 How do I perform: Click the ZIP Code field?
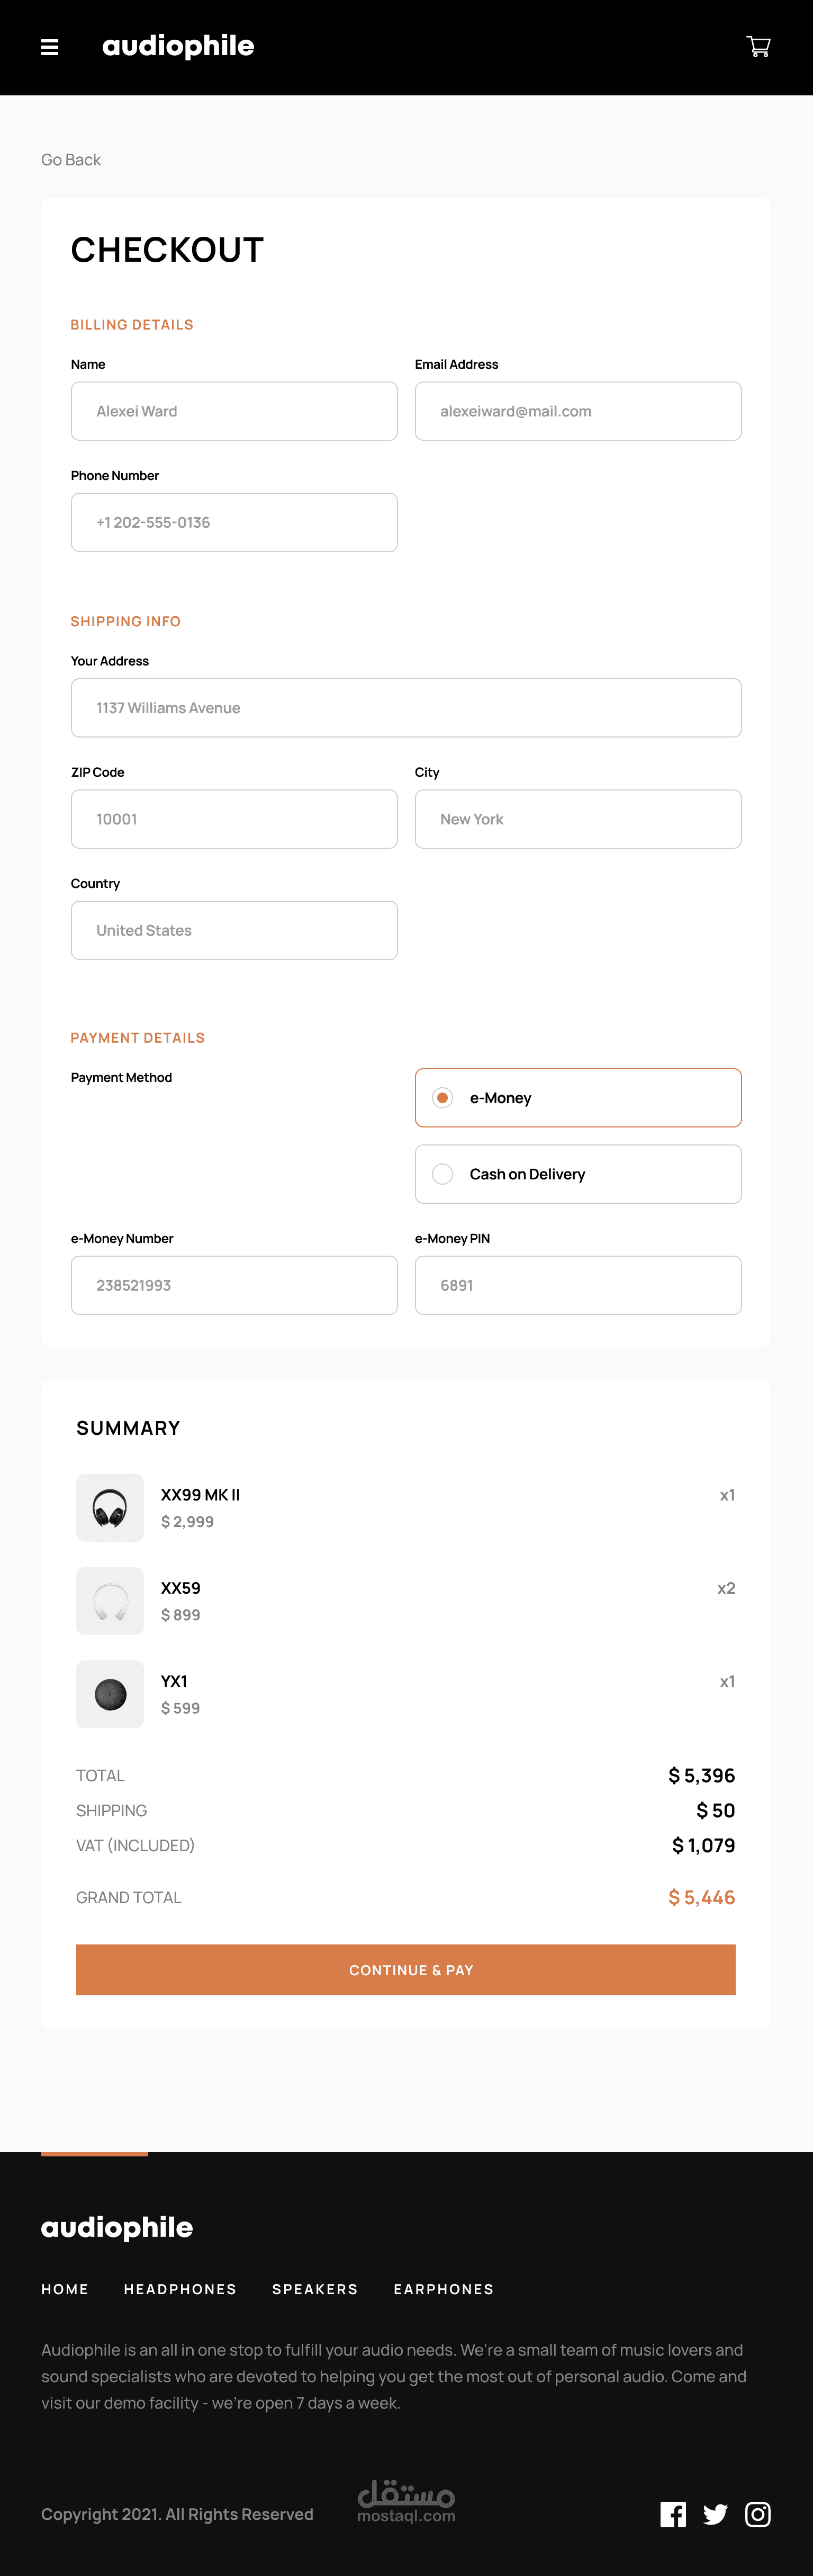pyautogui.click(x=234, y=819)
